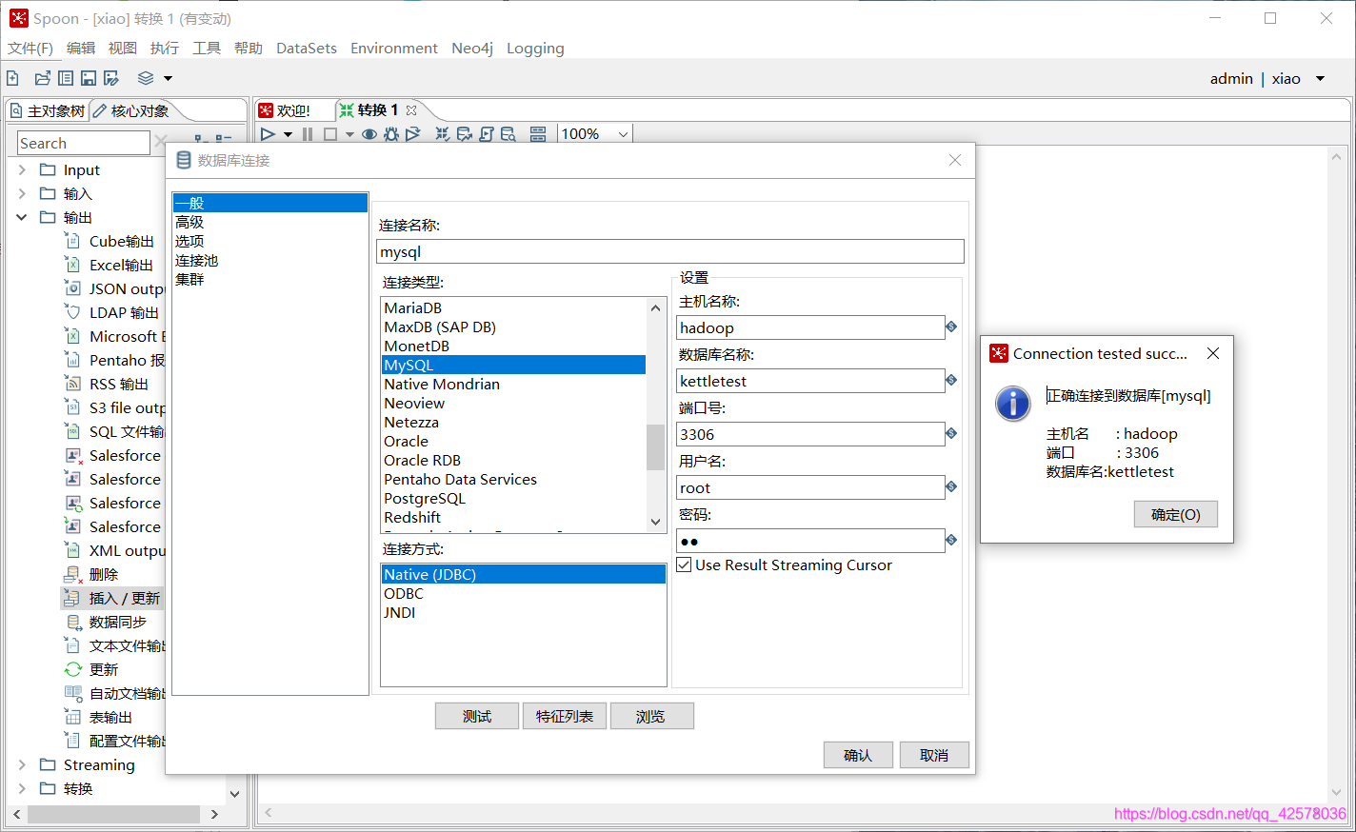The width and height of the screenshot is (1356, 832).
Task: Click the show results panel icon
Action: 538,134
